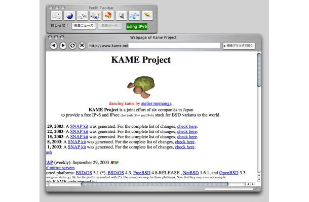The image size is (309, 202).
Task: Open SNAP kit link in the 15, 2003 row
Action: [79, 136]
